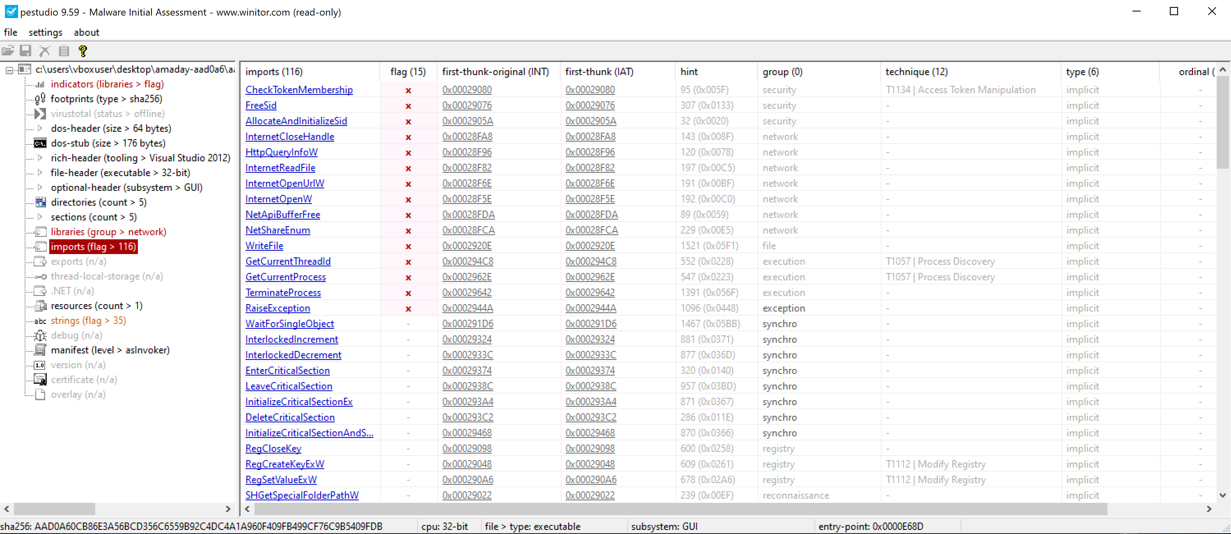
Task: Click the CheckTokenMembership import link
Action: 299,90
